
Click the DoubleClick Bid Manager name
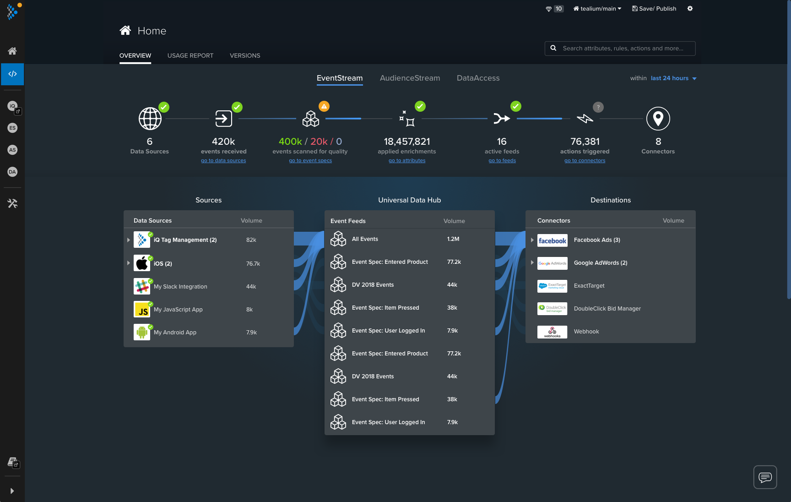pos(607,309)
